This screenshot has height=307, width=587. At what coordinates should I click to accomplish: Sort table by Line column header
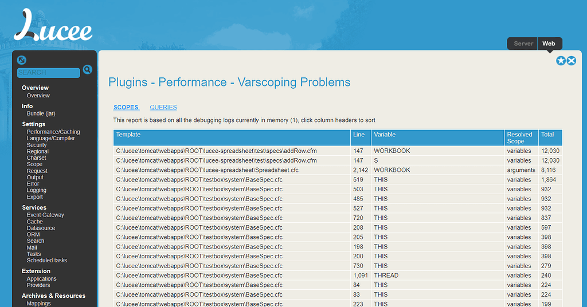tap(361, 137)
